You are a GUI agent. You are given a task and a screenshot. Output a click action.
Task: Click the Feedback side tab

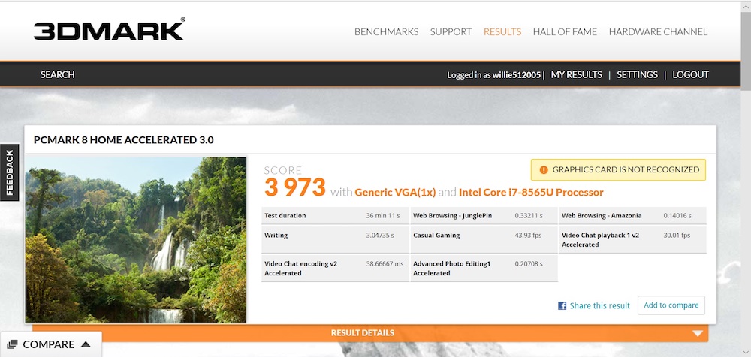click(x=10, y=172)
